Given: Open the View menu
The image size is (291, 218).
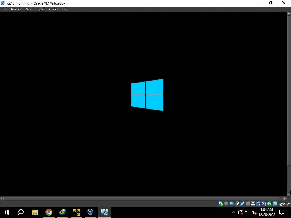Looking at the screenshot, I should click(29, 9).
